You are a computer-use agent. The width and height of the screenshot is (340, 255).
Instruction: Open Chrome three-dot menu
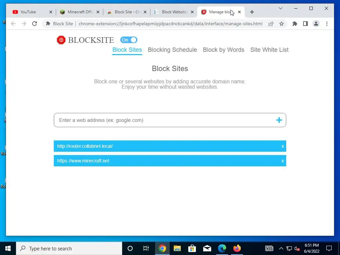tap(327, 24)
